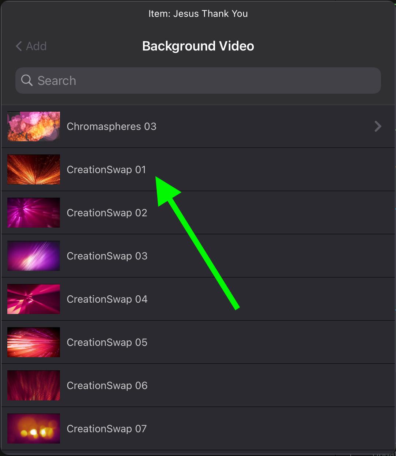Pick the CreationSwap 03 background video
This screenshot has width=396, height=456.
coord(198,256)
